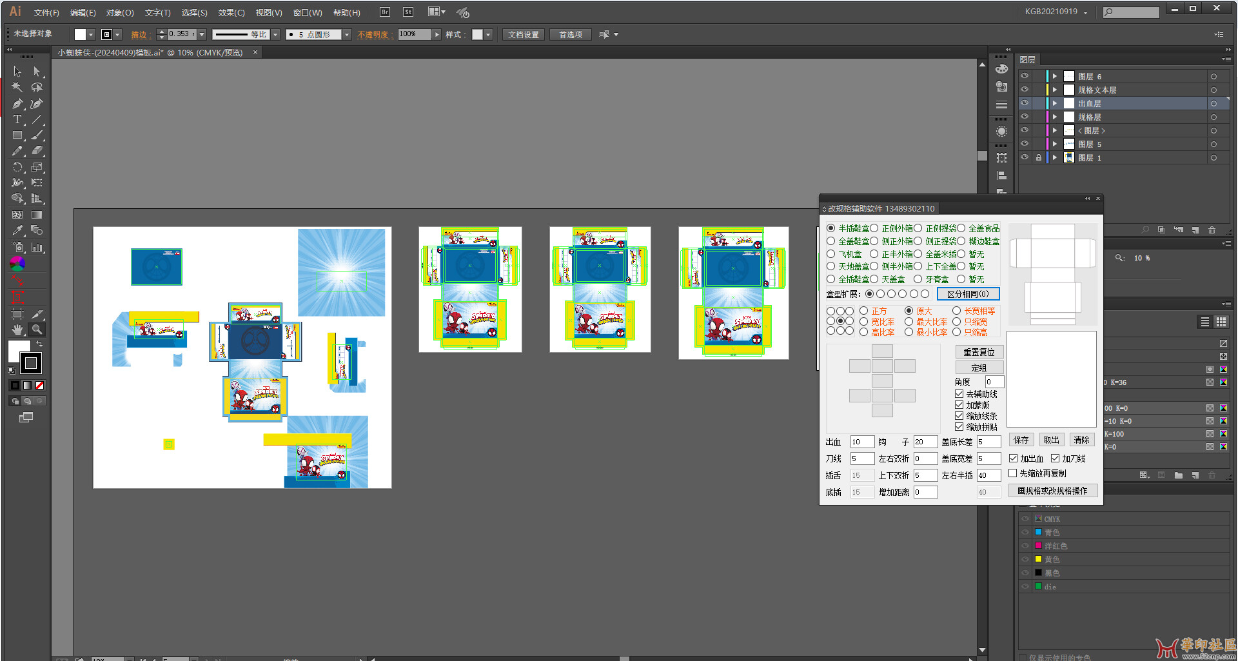
Task: Select the Zoom magnifier tool
Action: point(37,330)
